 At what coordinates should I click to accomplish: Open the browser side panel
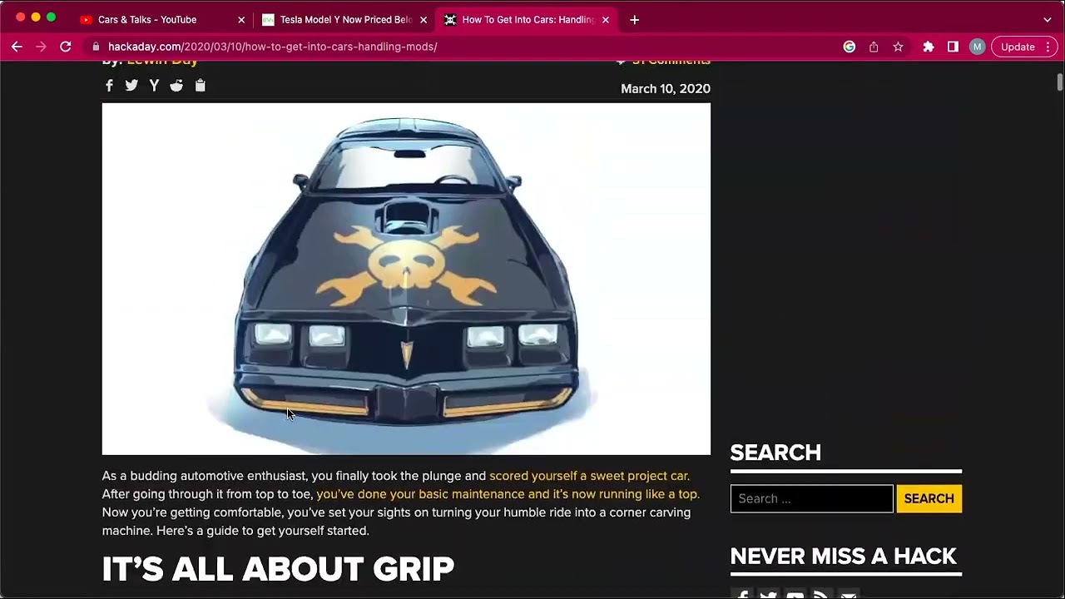[x=953, y=47]
